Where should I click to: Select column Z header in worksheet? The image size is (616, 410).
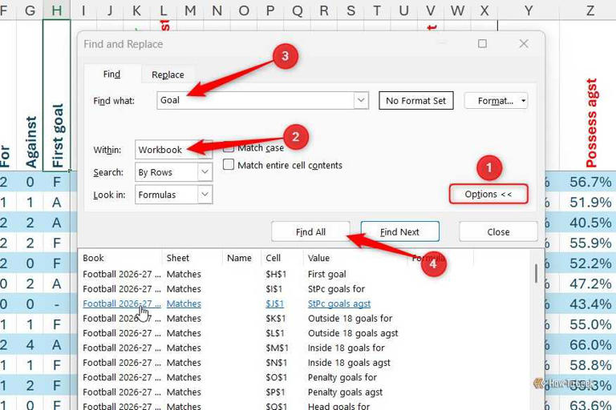coord(590,10)
